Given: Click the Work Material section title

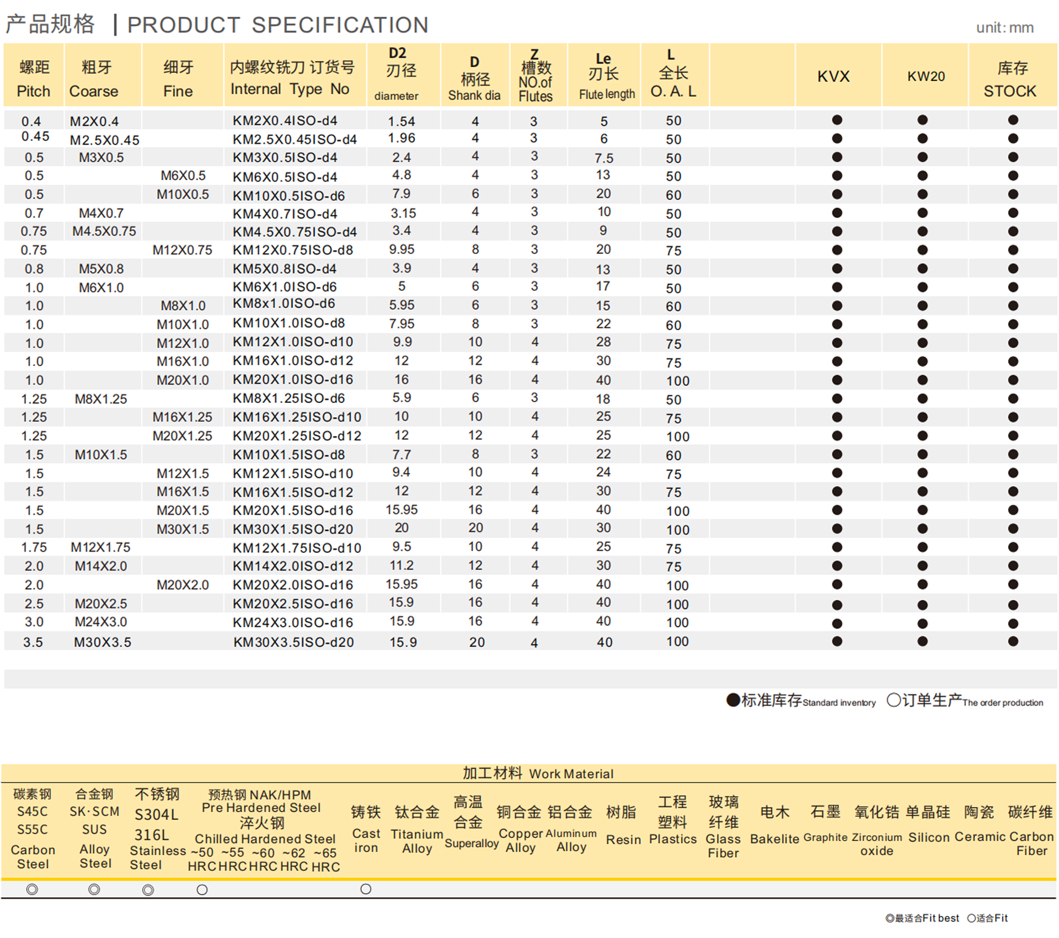Looking at the screenshot, I should pyautogui.click(x=538, y=773).
